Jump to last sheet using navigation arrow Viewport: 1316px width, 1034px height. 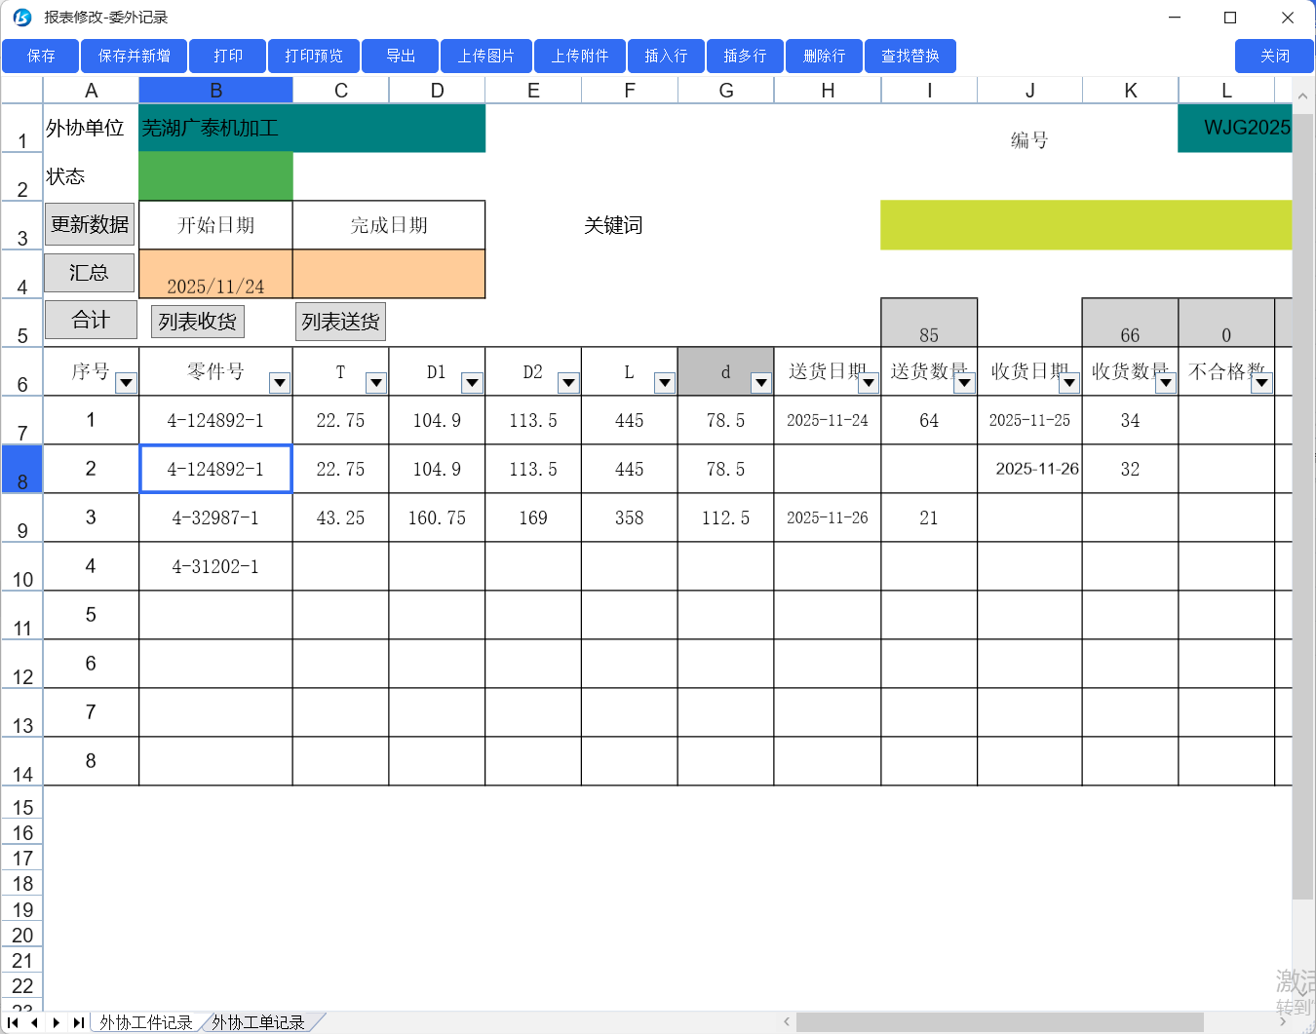pos(78,1022)
